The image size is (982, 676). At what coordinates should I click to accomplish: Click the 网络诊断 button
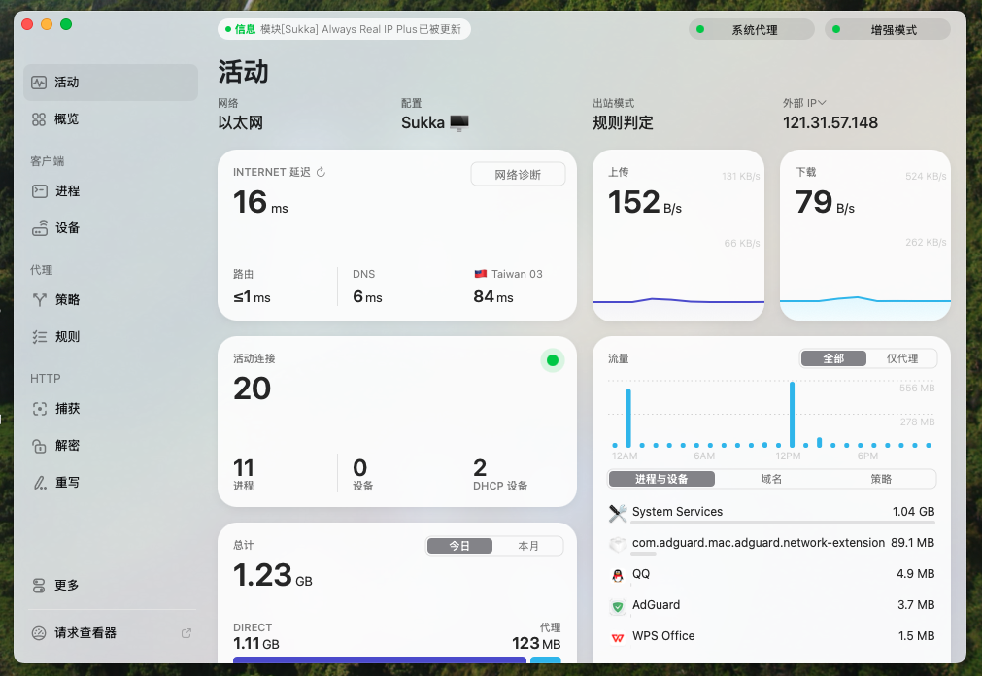coord(518,175)
